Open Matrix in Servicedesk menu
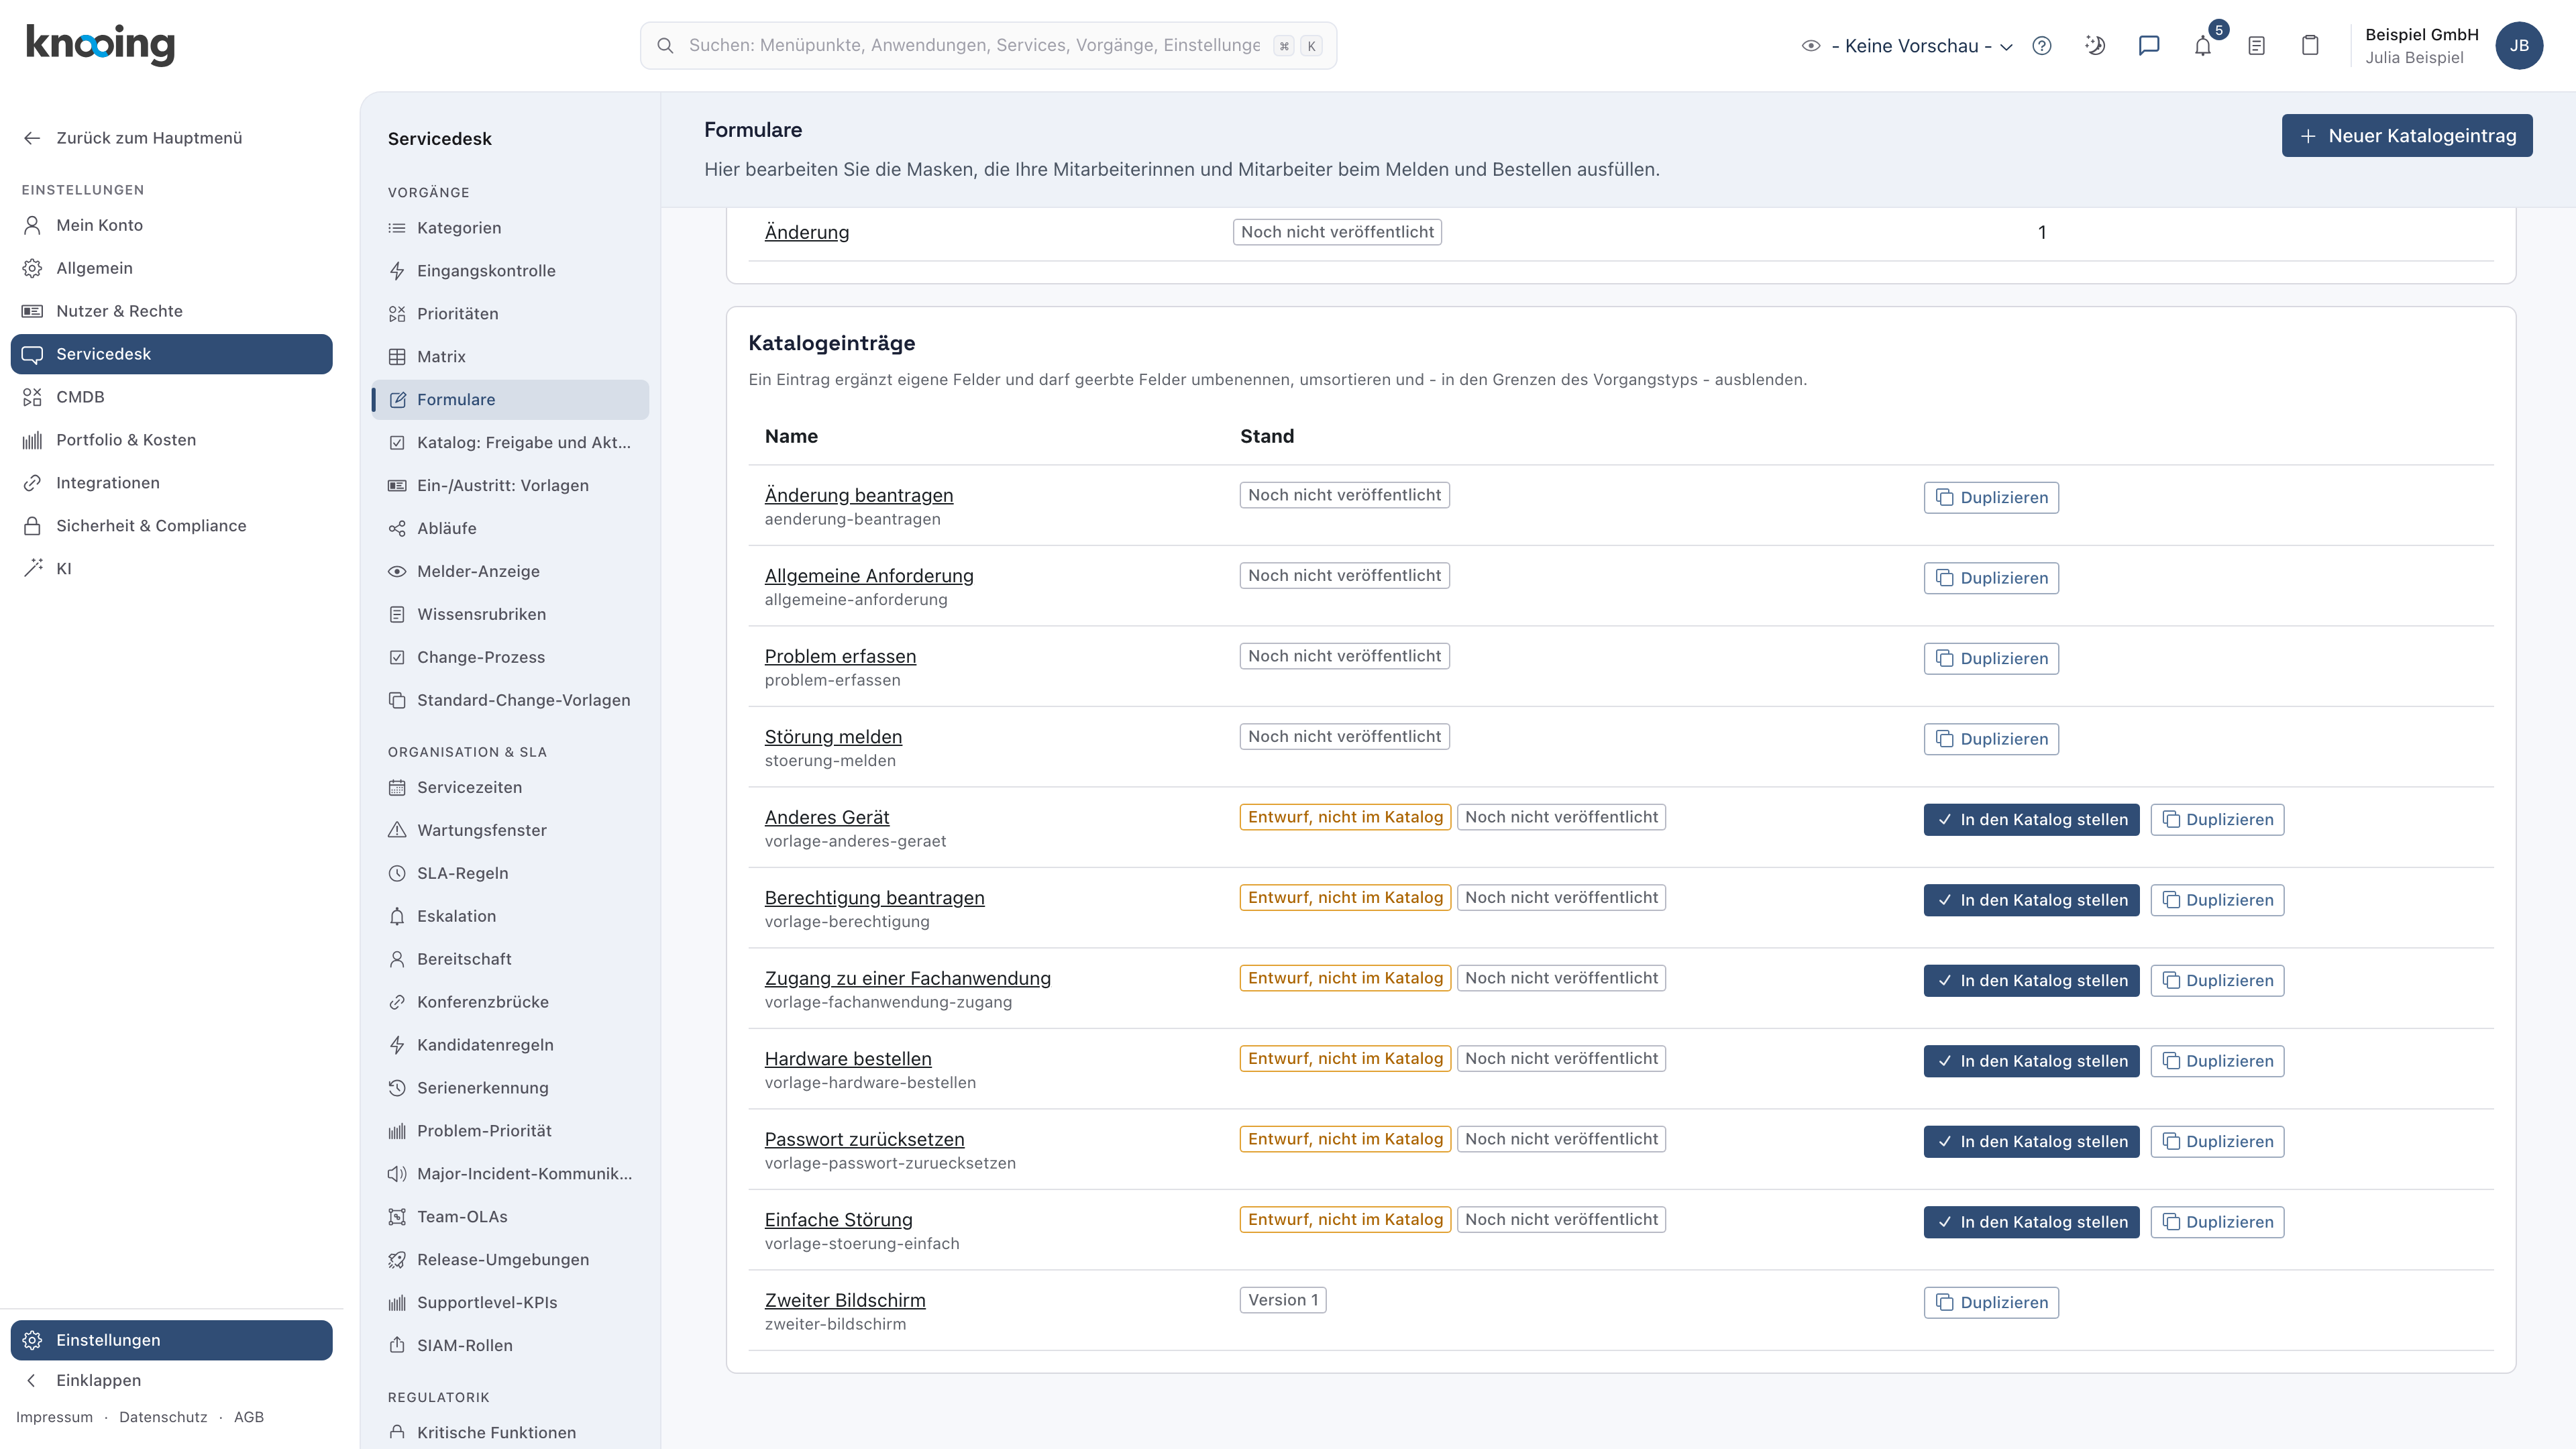 (x=510, y=357)
